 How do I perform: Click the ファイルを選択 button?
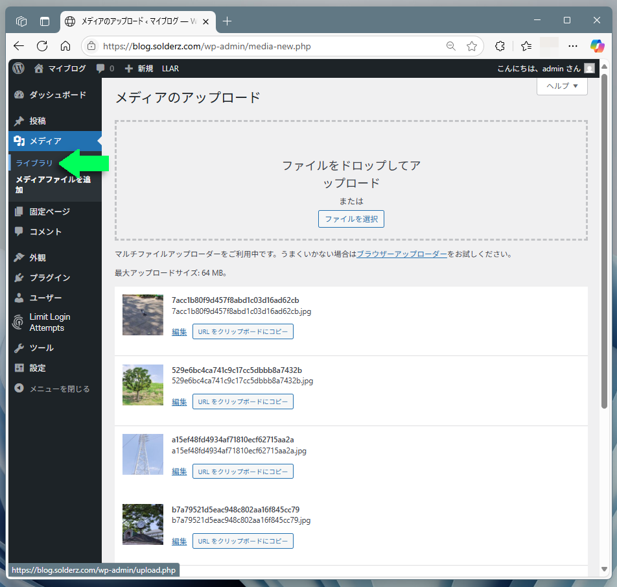(351, 219)
